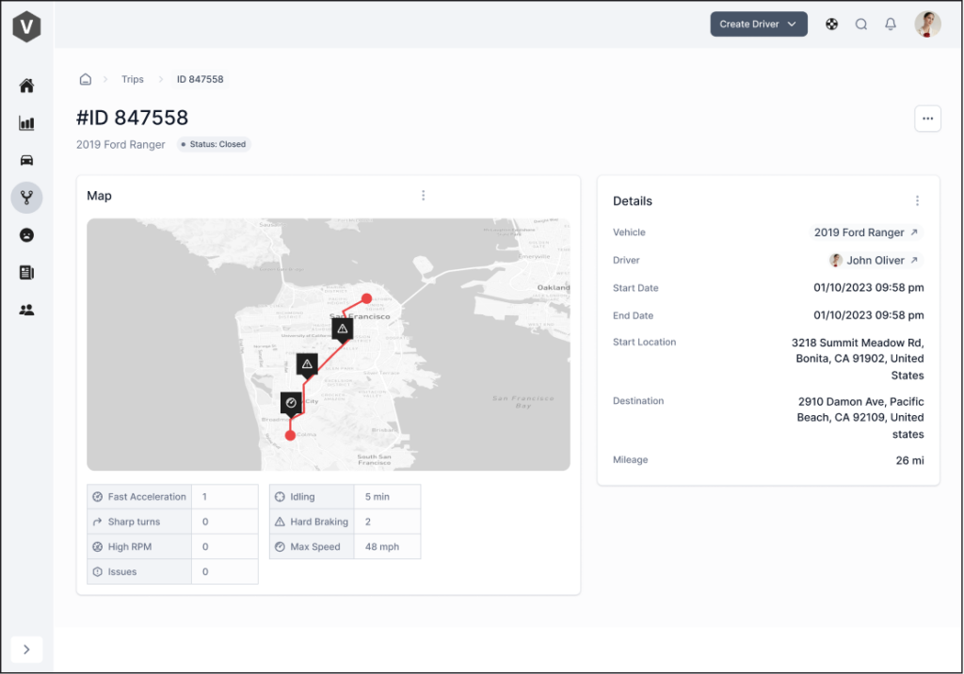Open the Trips route icon in sidebar
964x674 pixels.
click(x=26, y=198)
